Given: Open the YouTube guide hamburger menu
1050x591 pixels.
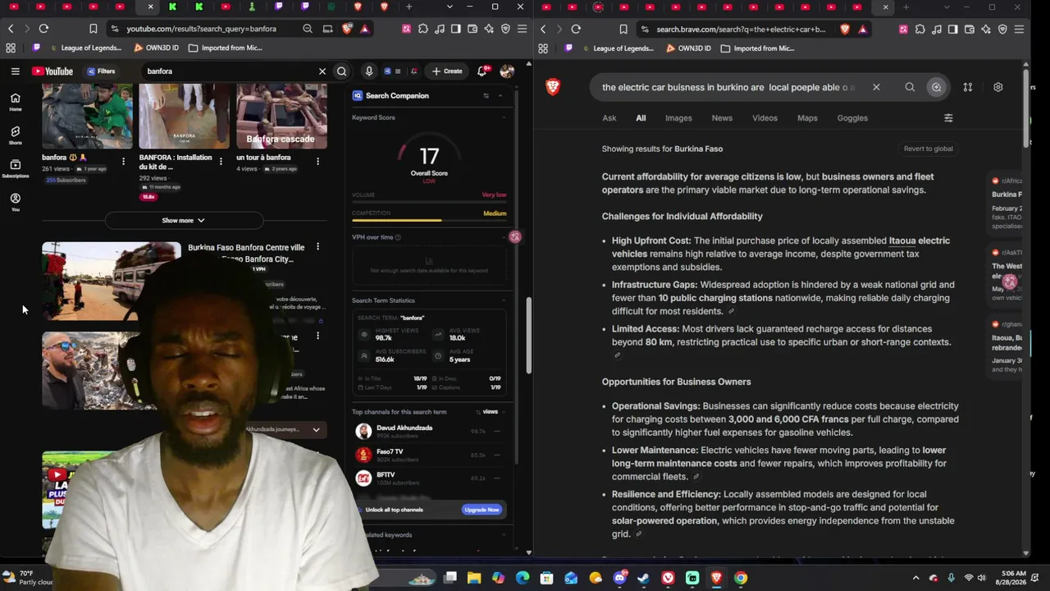Looking at the screenshot, I should pos(15,71).
